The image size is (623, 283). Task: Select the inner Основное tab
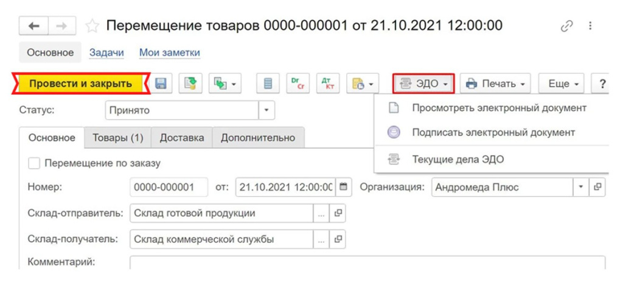coord(52,137)
